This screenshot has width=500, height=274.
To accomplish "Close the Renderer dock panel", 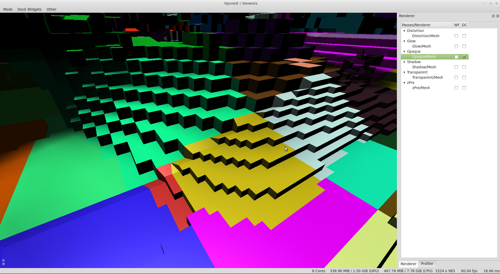I will [x=498, y=16].
